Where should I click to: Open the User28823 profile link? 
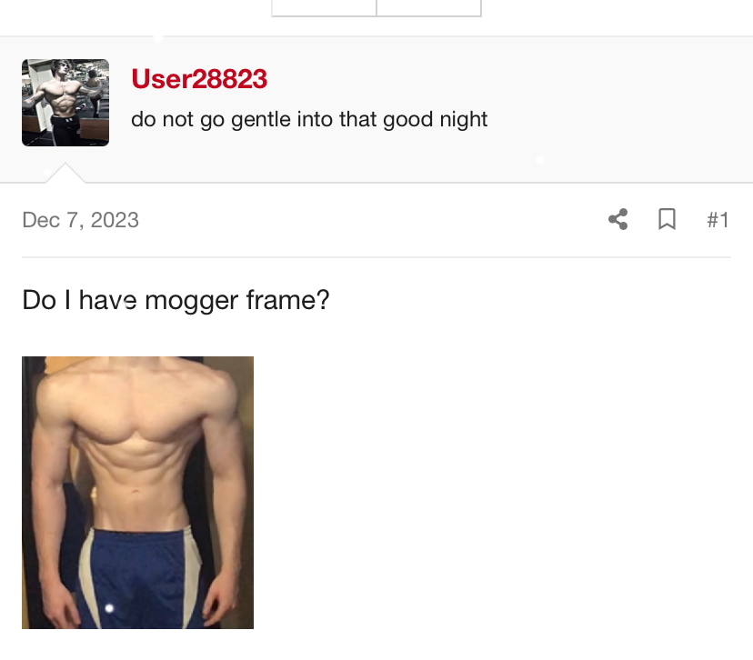[x=199, y=79]
